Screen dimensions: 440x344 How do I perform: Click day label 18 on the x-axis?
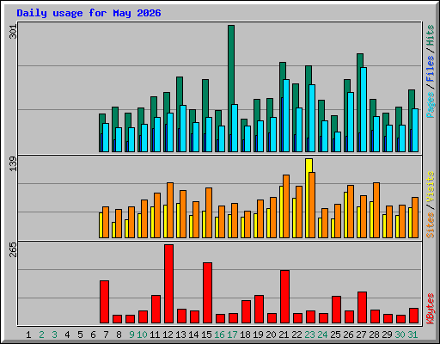(x=245, y=335)
